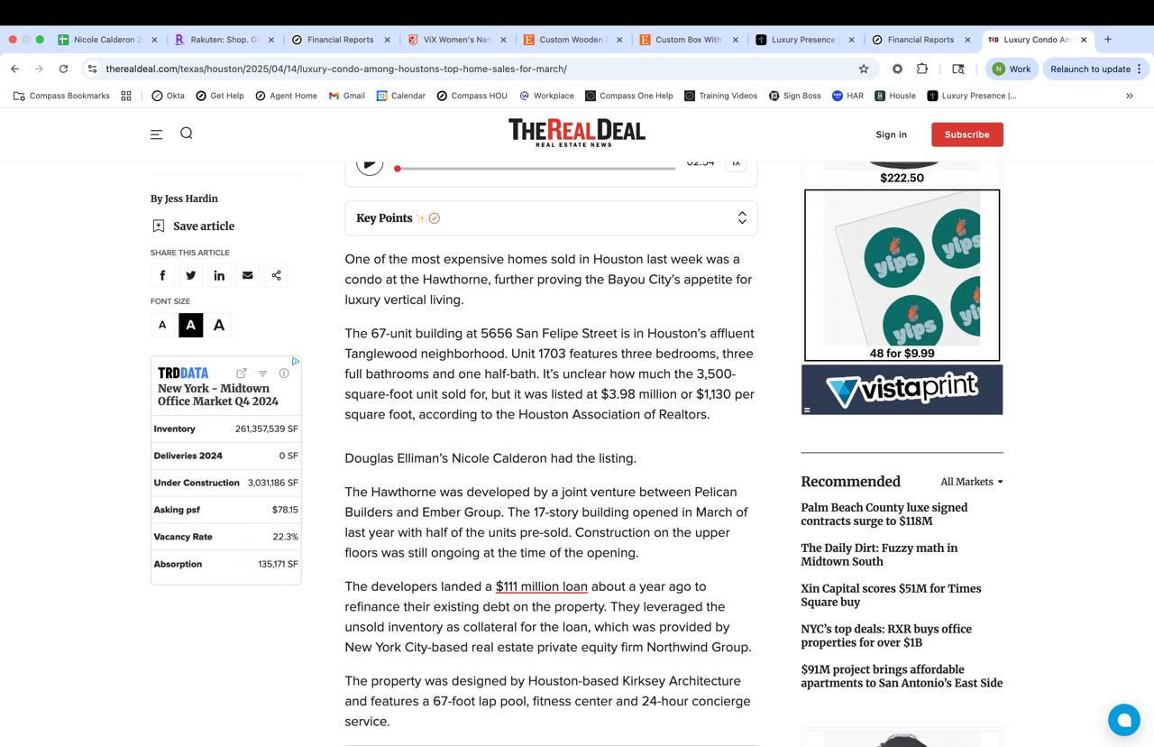Show more bookmarks chevron

[1130, 96]
